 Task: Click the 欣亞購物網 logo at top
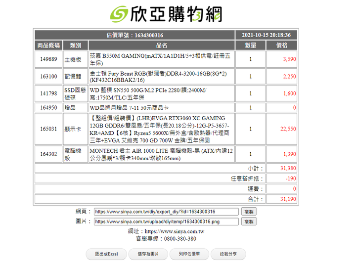166,14
